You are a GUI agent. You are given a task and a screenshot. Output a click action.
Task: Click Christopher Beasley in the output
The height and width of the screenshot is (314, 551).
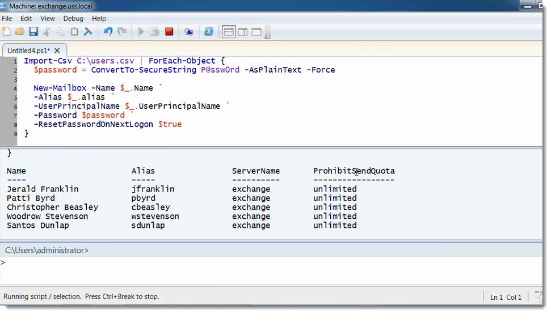coord(52,207)
